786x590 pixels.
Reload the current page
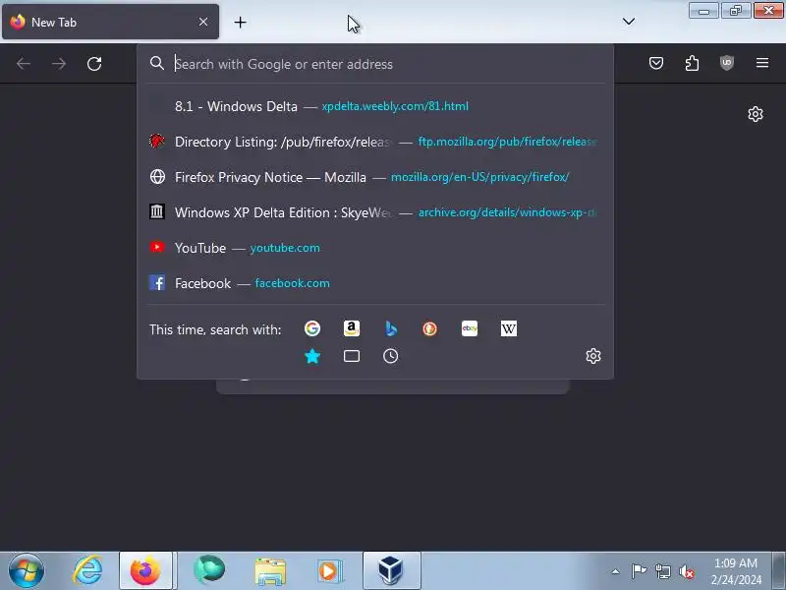pos(94,64)
